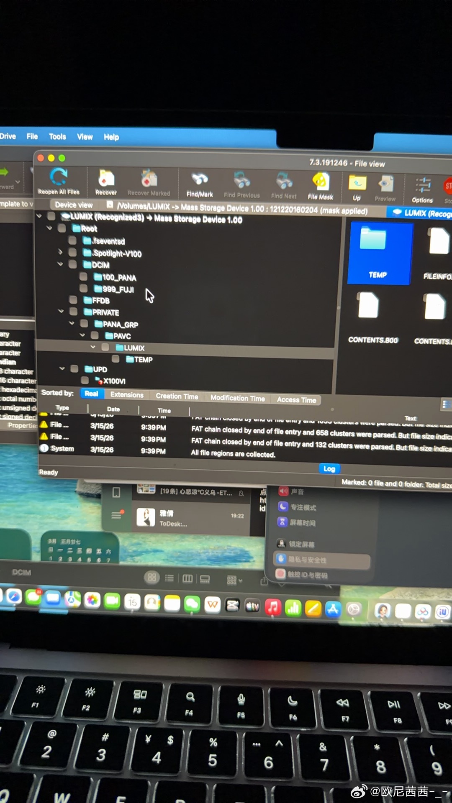Screen dimensions: 452x803
Task: Open WeChat in the Dock
Action: click(x=192, y=604)
